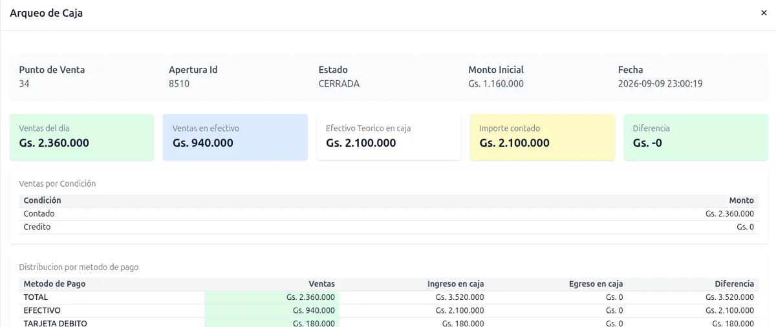Close the Arqueo de Caja dialog
Viewport: 776px width, 327px height.
click(x=764, y=13)
